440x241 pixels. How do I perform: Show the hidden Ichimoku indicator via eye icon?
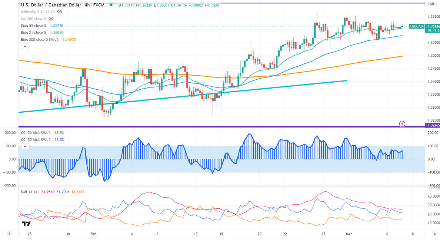click(x=60, y=12)
